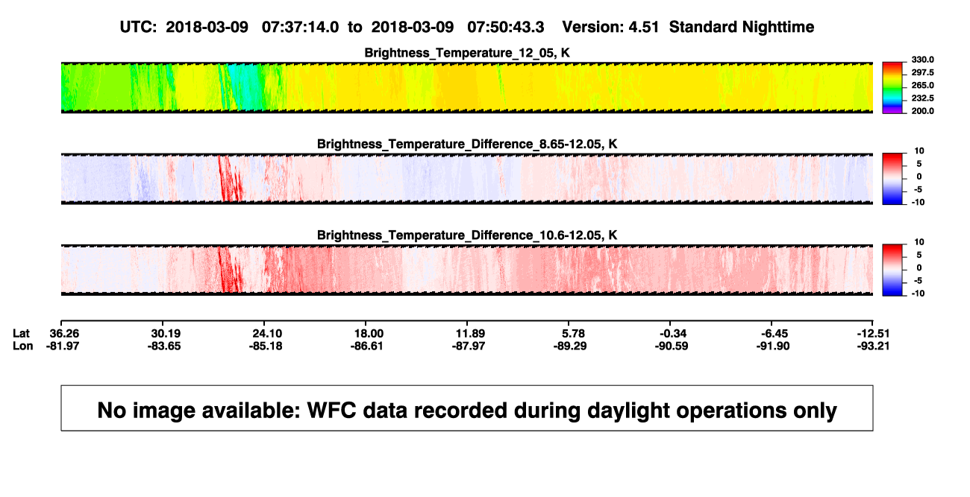Image resolution: width=970 pixels, height=497 pixels.
Task: Click the No image available WFC message box
Action: (x=466, y=408)
